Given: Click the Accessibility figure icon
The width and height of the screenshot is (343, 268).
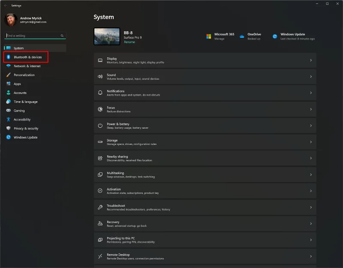Looking at the screenshot, I should coord(9,119).
